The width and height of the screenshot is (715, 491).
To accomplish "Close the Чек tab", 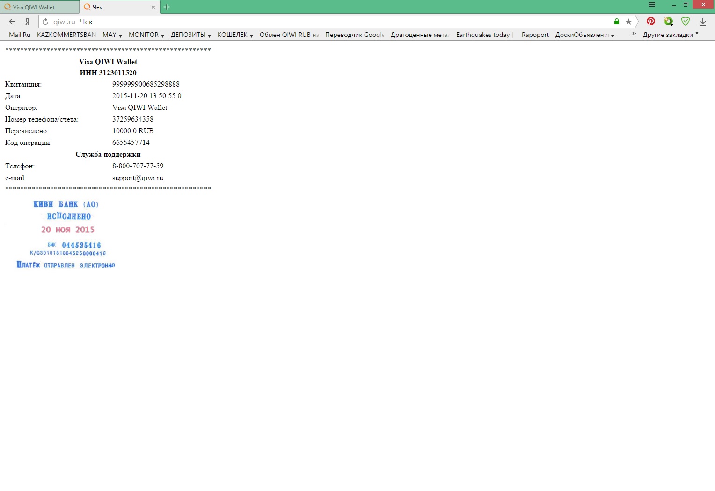I will click(153, 7).
